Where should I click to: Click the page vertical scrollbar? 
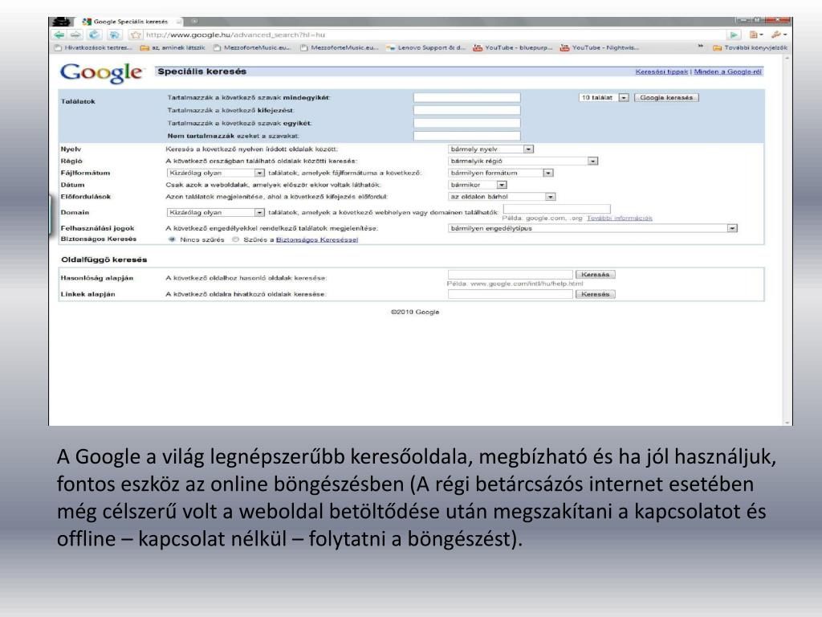(787, 240)
